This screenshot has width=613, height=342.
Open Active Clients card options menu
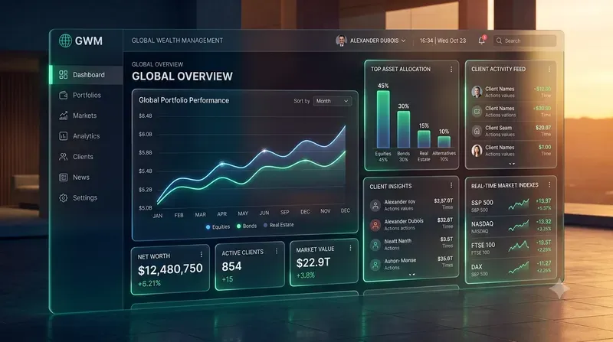[277, 251]
